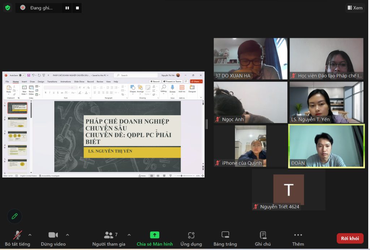Screen dimensions: 370x250
Task: Click Rời khỏi to leave meeting
Action: 350,238
